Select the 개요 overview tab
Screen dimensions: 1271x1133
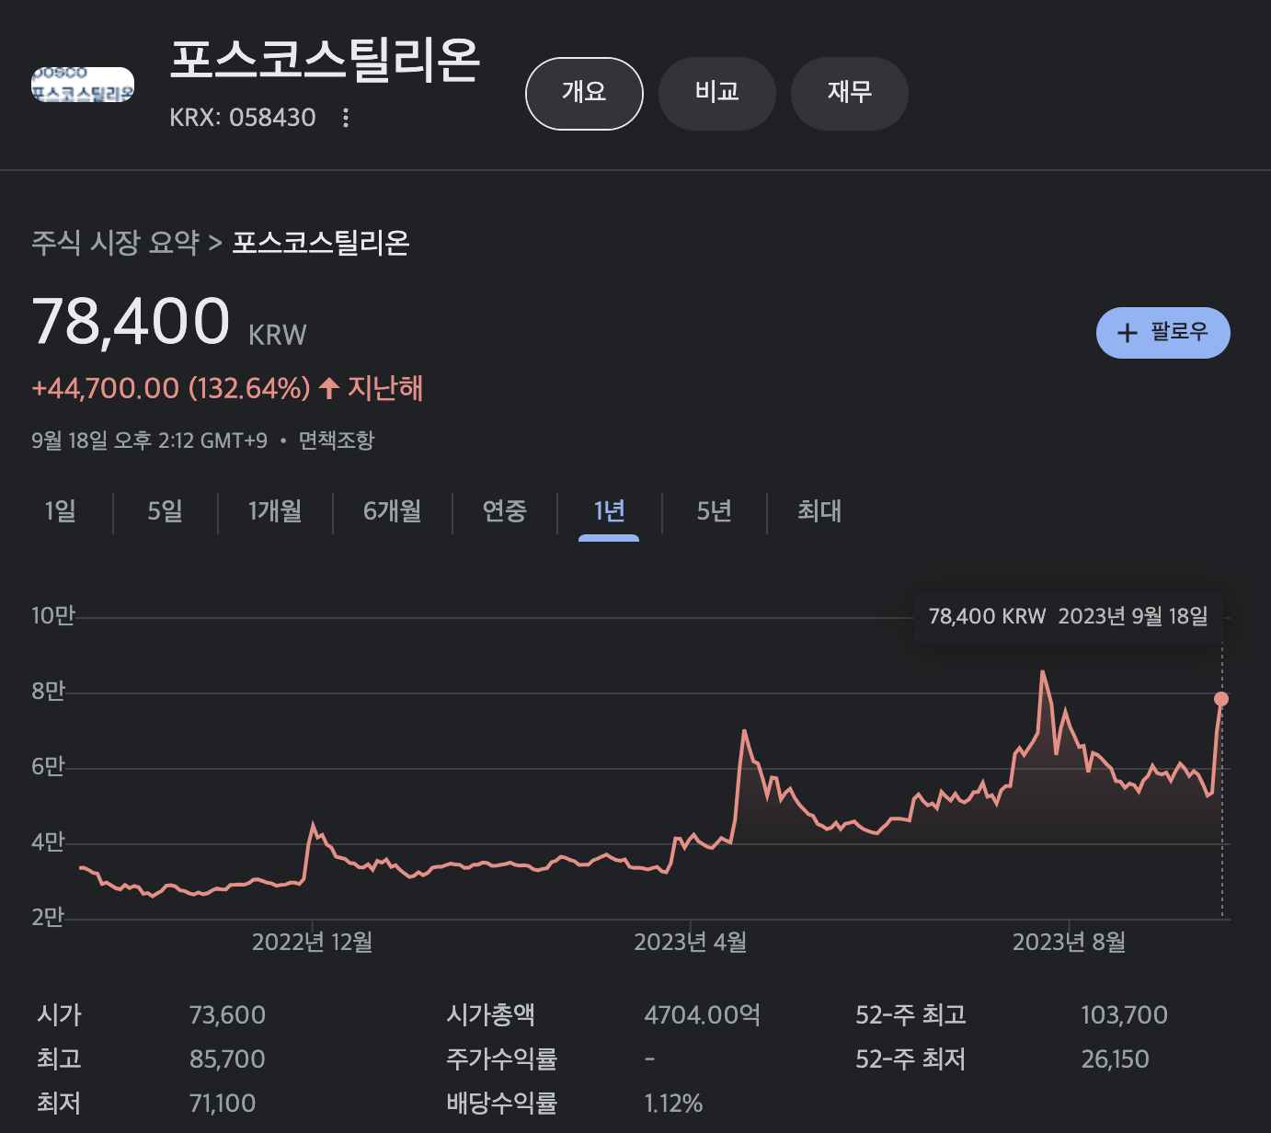click(x=584, y=94)
